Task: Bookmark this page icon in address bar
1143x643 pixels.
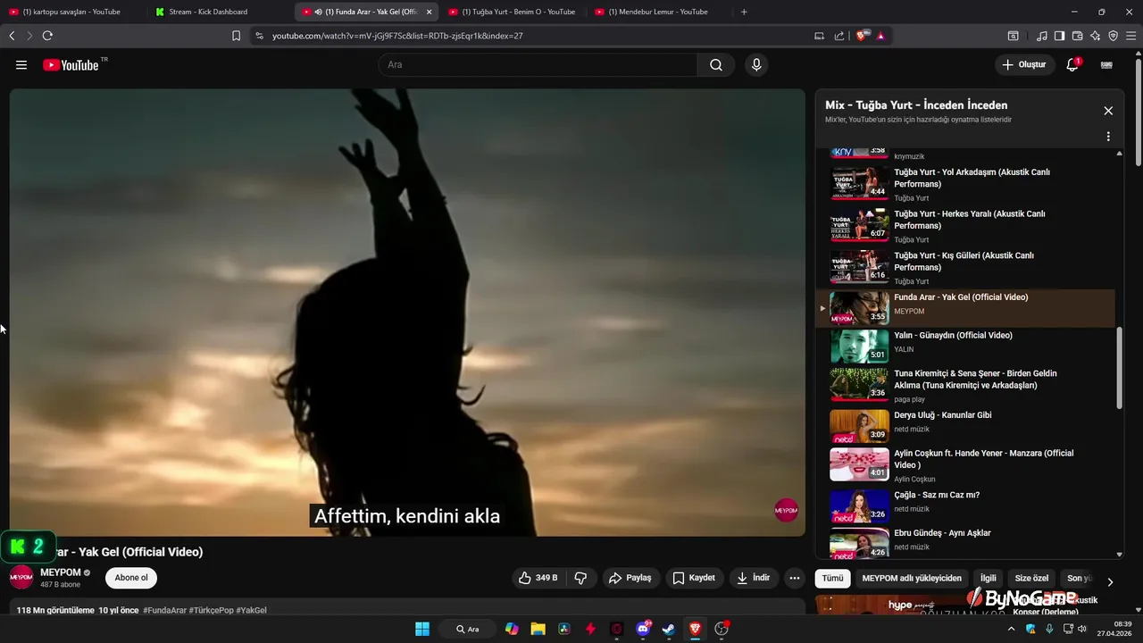Action: click(236, 36)
